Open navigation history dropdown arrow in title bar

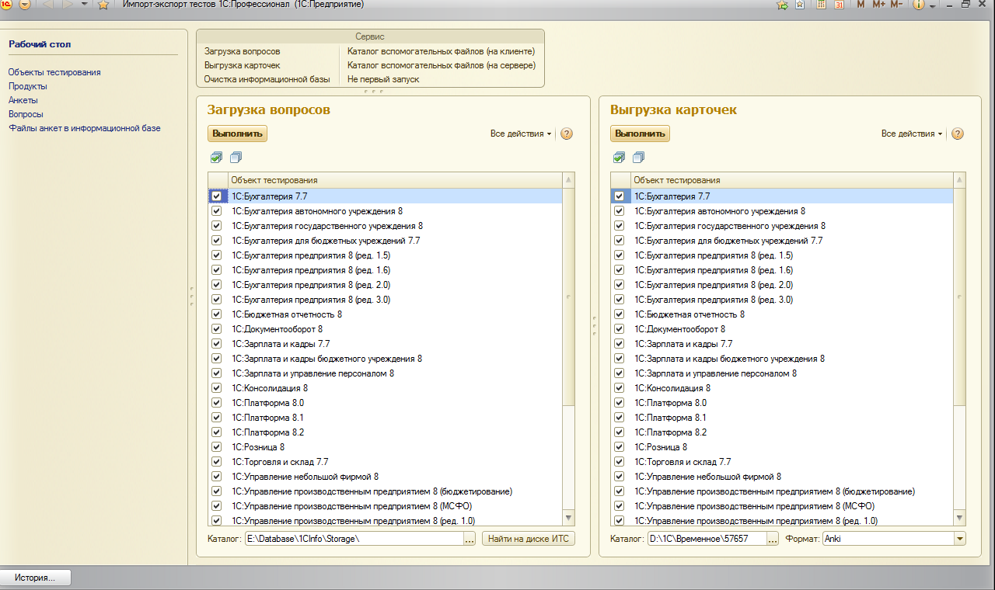pyautogui.click(x=85, y=4)
